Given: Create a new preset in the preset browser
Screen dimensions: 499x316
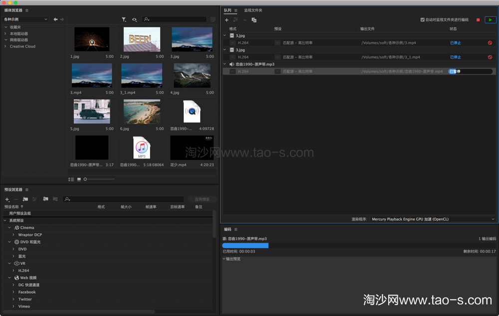Looking at the screenshot, I should (6, 199).
